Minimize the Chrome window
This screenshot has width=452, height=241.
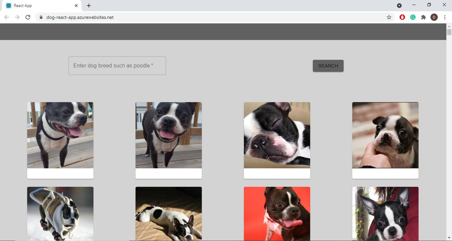[414, 5]
